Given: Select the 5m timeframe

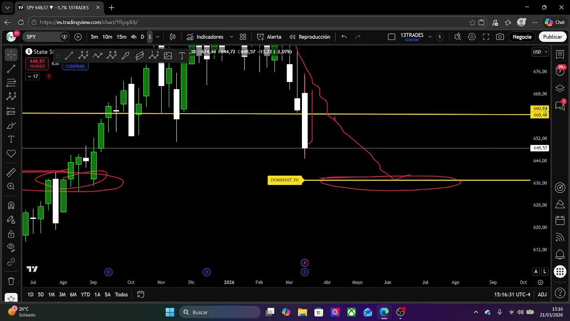Looking at the screenshot, I should coord(94,37).
